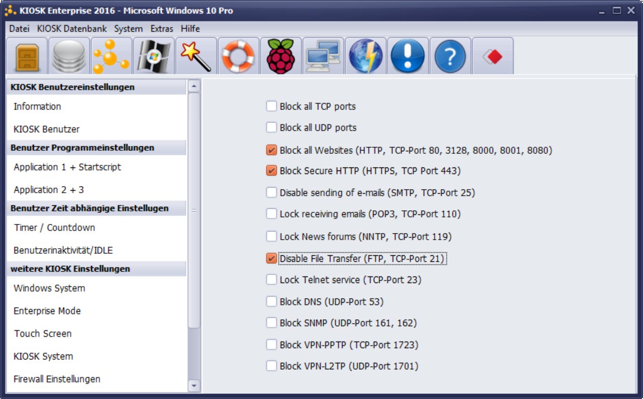Click sidebar scrollbar down arrow

[194, 386]
